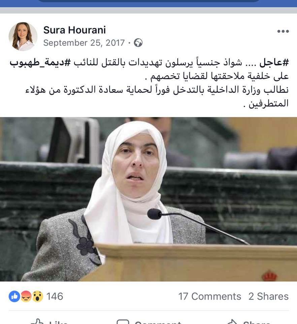Tap the #ديمة_طهبوب hashtag

click(40, 63)
